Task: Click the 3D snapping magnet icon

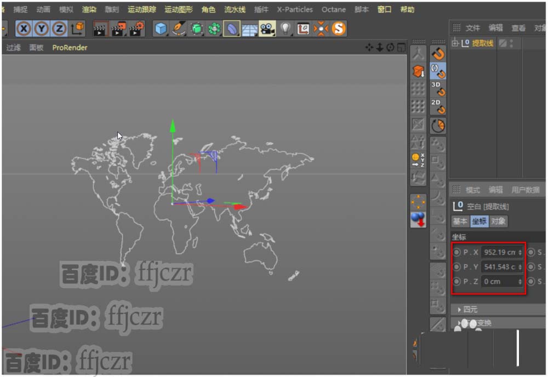Action: 438,88
